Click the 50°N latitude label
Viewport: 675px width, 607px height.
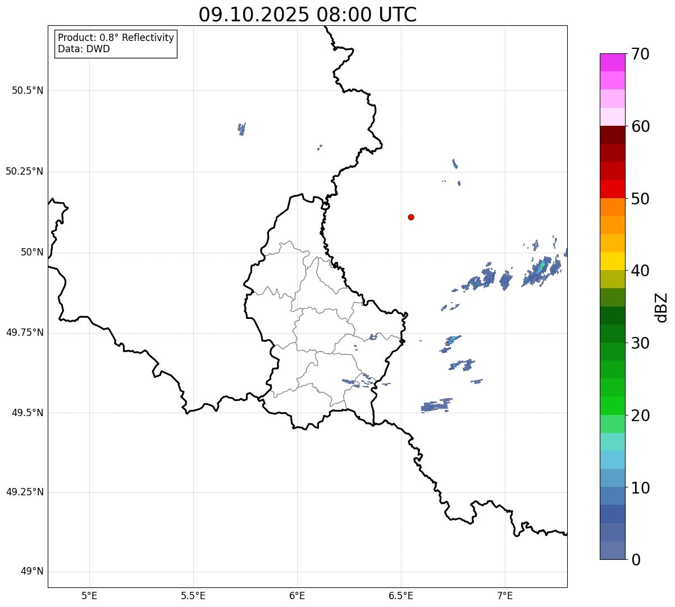tap(32, 252)
